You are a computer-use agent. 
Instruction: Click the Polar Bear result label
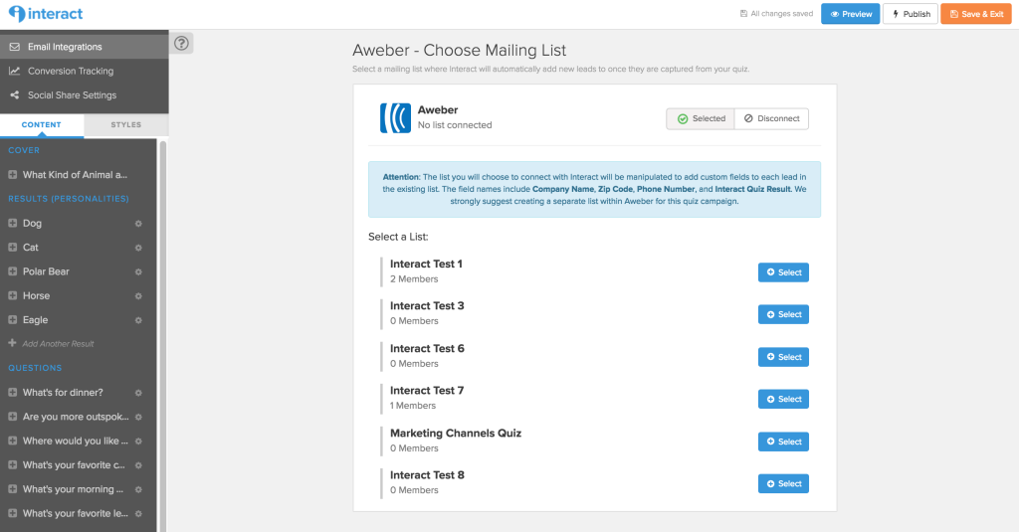coord(46,271)
